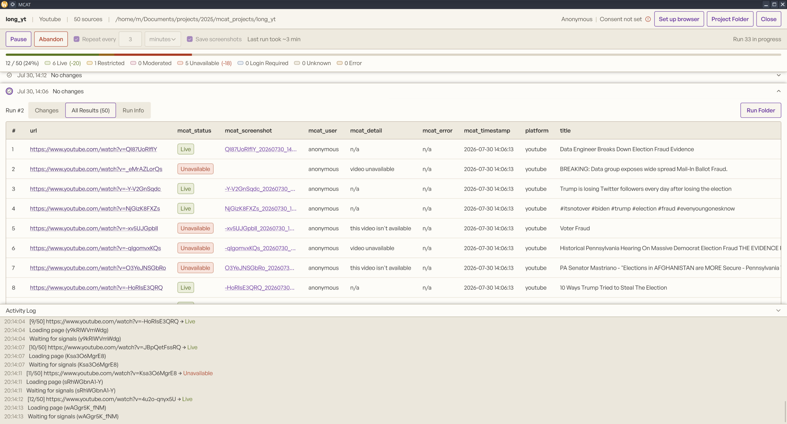Open the O3YeJNSGbRo screenshot file link

(x=259, y=268)
